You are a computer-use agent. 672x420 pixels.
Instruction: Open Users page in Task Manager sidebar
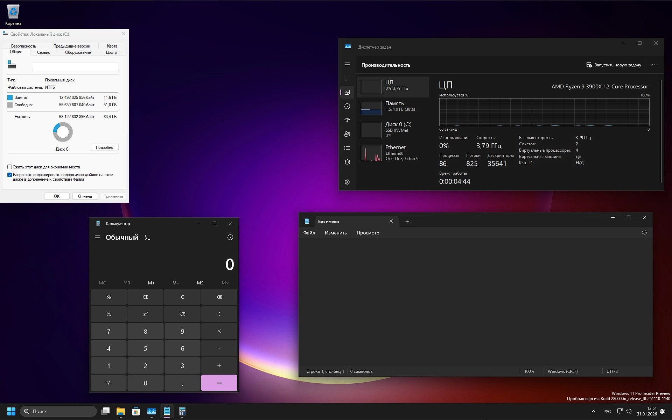point(347,134)
